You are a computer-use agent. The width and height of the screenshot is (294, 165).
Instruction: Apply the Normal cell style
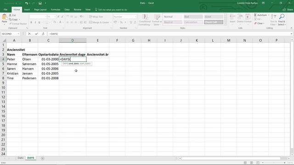(173, 16)
